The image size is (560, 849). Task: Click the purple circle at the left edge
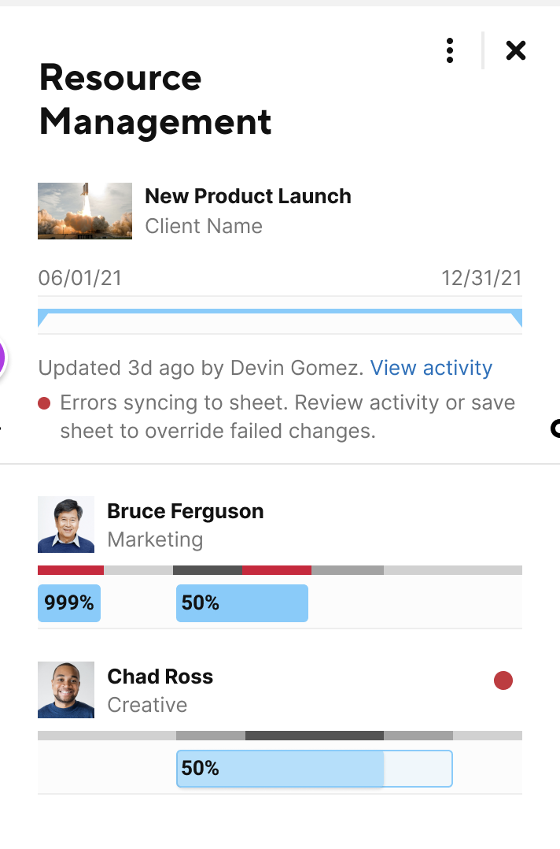click(x=2, y=356)
